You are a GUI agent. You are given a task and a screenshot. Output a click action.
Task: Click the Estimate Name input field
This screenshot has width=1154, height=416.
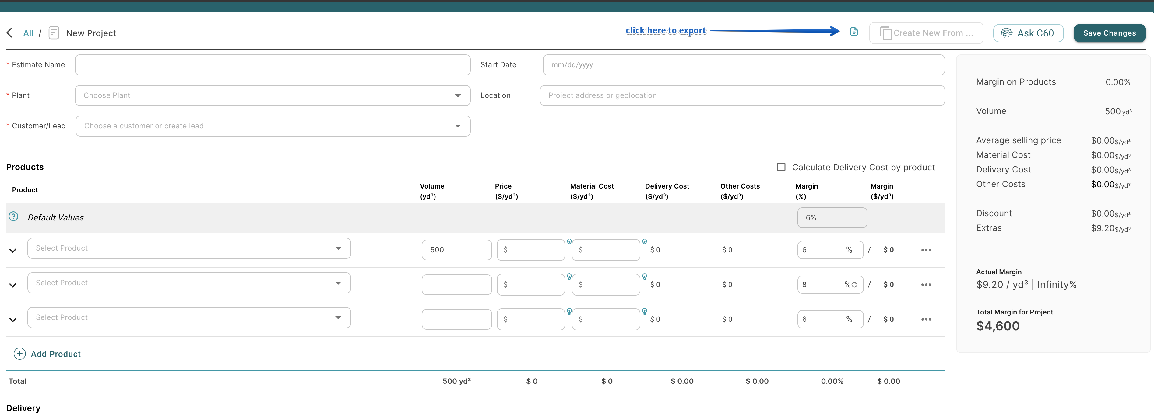point(273,65)
